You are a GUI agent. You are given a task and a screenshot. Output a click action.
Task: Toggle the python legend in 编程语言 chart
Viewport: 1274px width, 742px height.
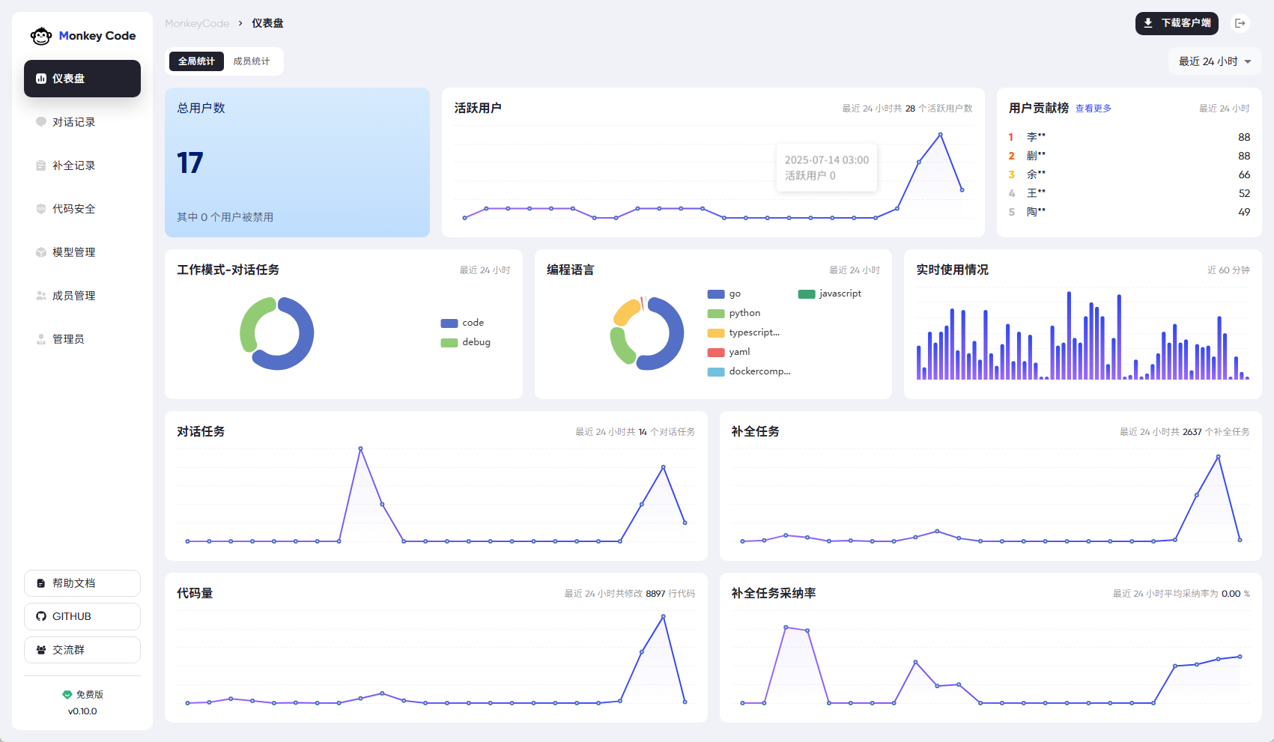[x=734, y=313]
